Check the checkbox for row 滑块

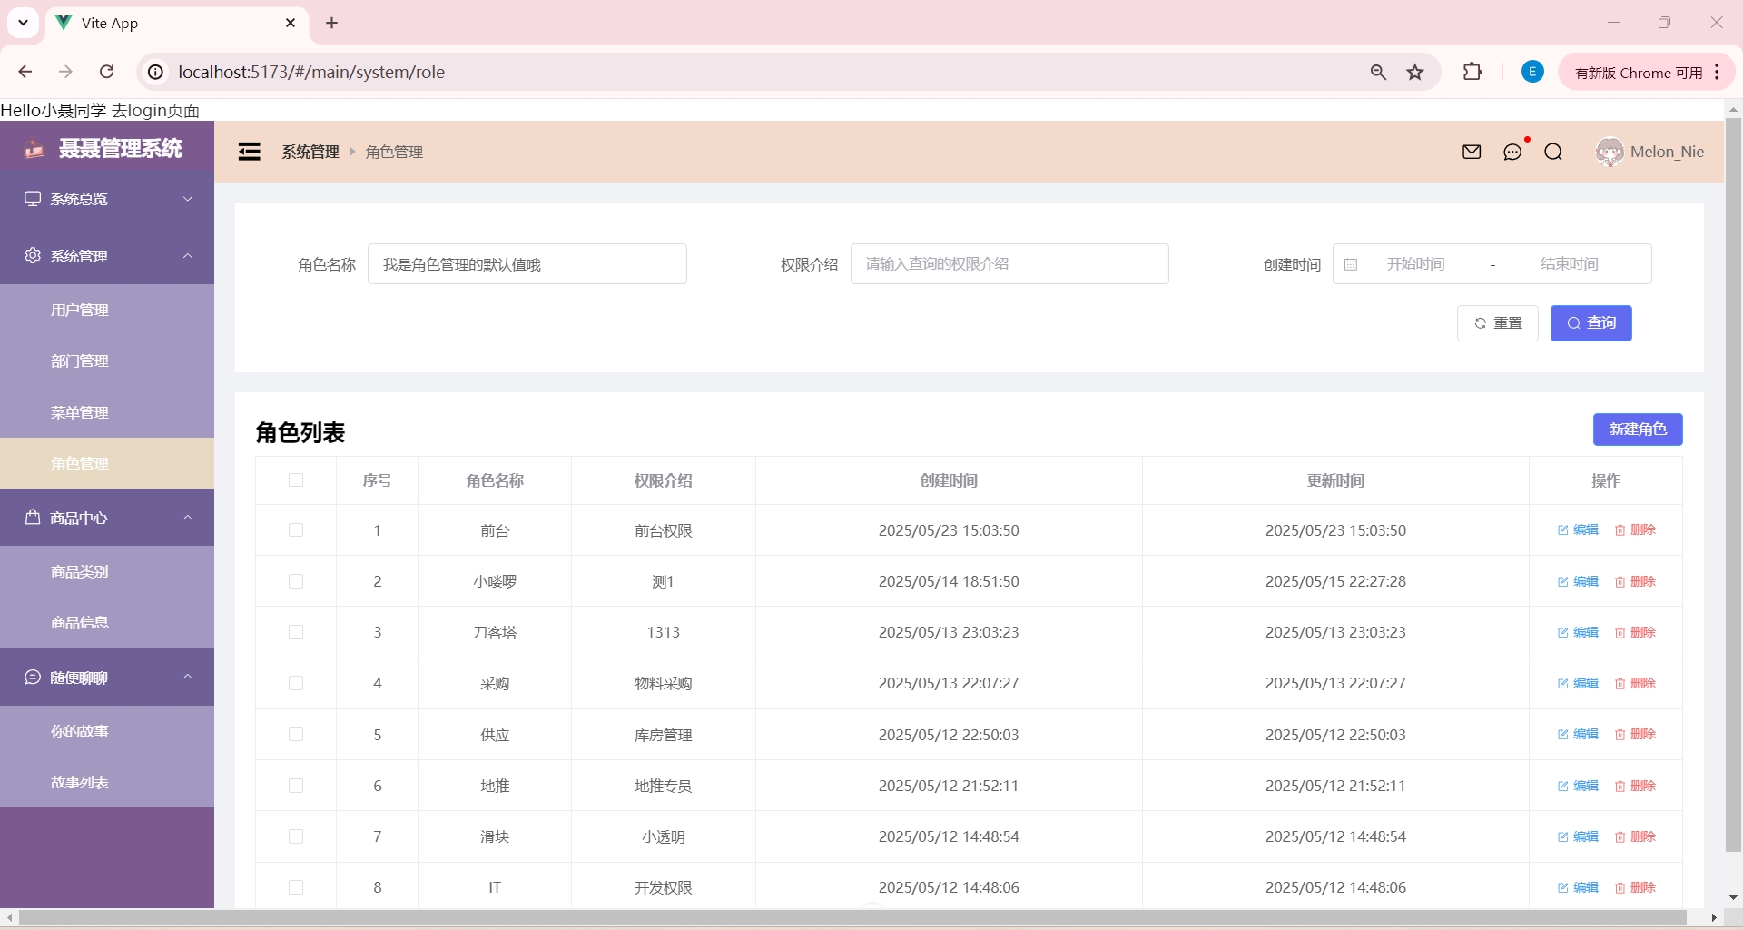(296, 836)
